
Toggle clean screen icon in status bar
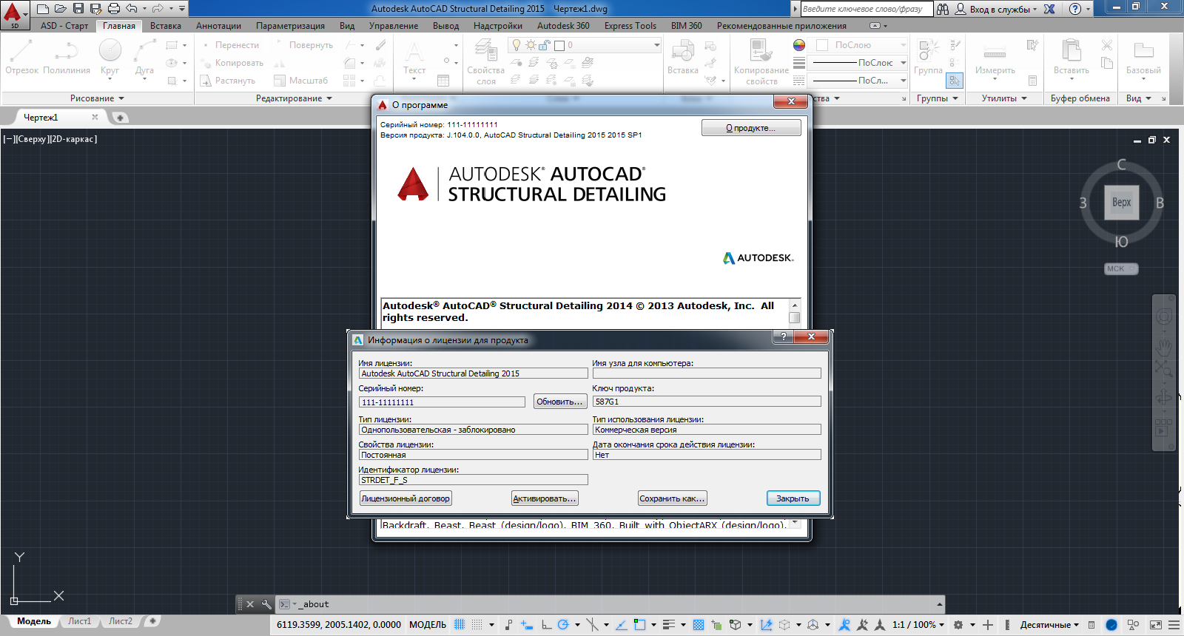click(x=1156, y=625)
